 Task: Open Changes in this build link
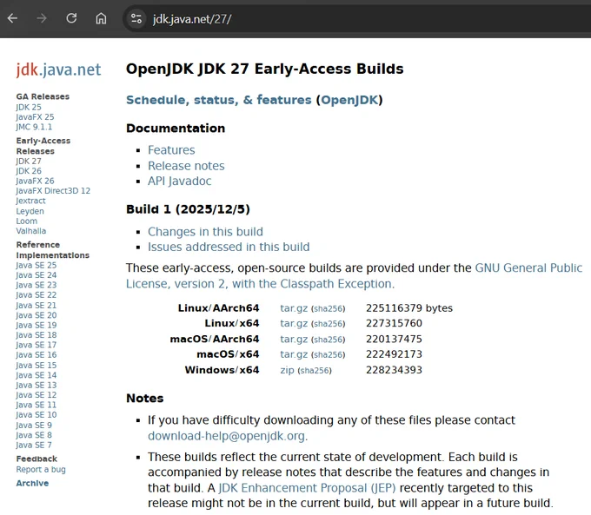coord(205,232)
